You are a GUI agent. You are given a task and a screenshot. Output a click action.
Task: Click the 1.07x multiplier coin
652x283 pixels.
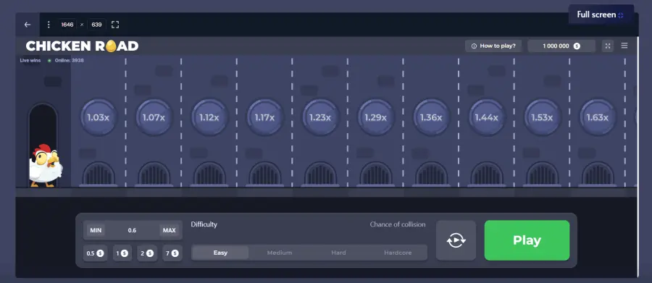click(154, 117)
